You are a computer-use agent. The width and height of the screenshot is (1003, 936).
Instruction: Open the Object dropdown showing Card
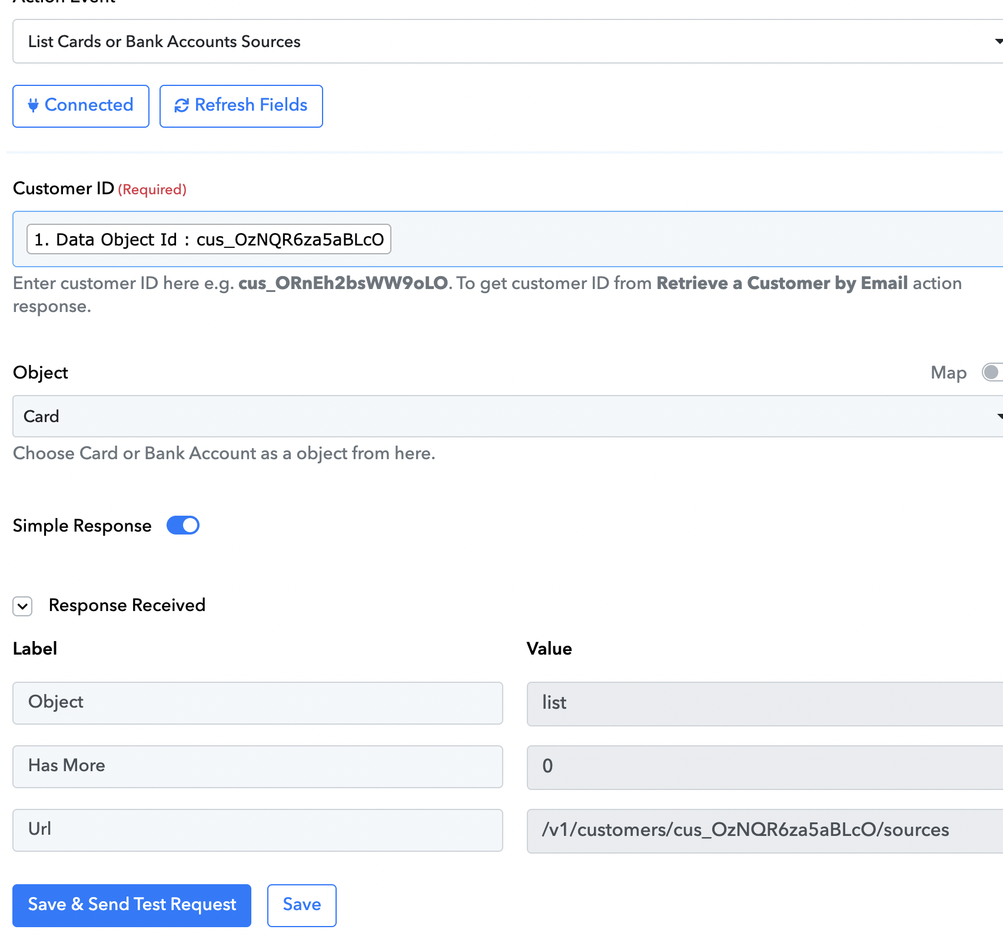pos(508,416)
